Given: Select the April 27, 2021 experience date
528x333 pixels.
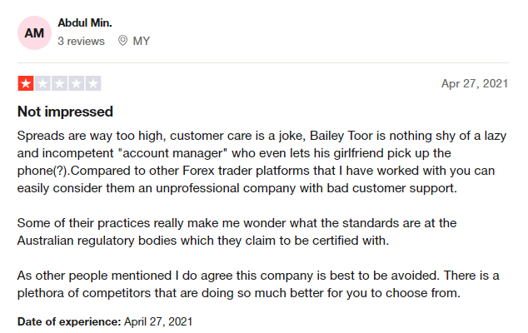Looking at the screenshot, I should tap(158, 322).
